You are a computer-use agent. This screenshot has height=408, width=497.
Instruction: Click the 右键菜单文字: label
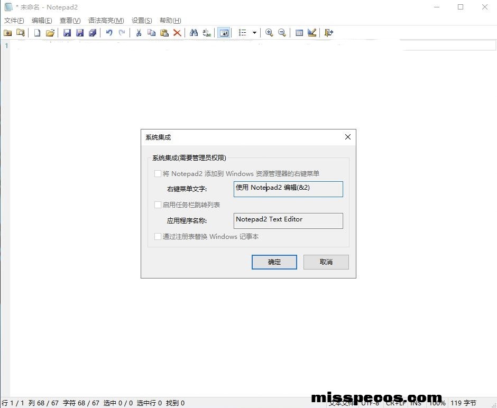(x=187, y=189)
